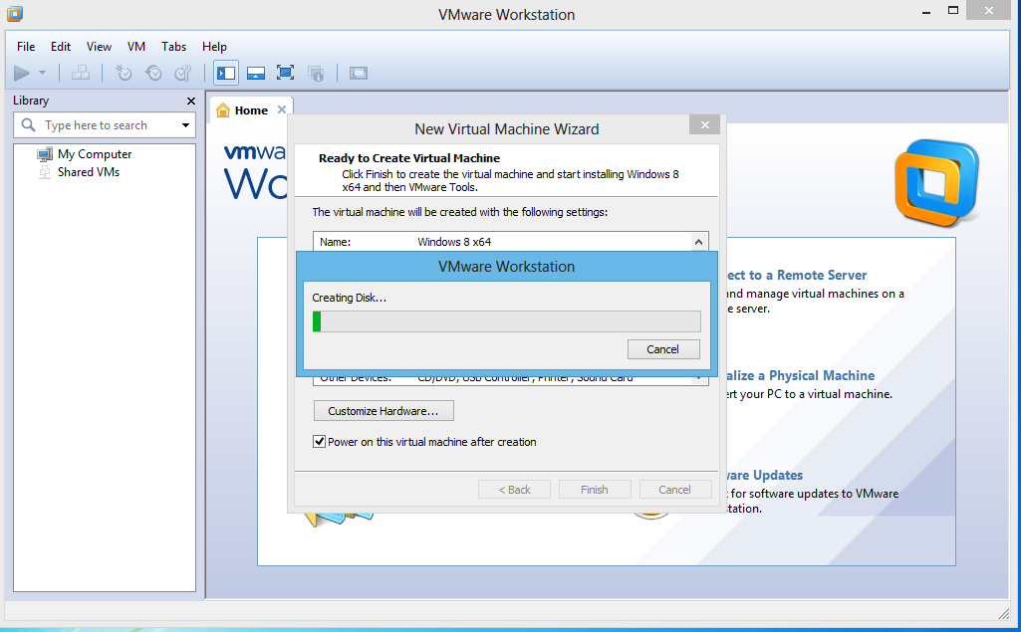The image size is (1021, 632).
Task: Open the View menu
Action: click(99, 47)
